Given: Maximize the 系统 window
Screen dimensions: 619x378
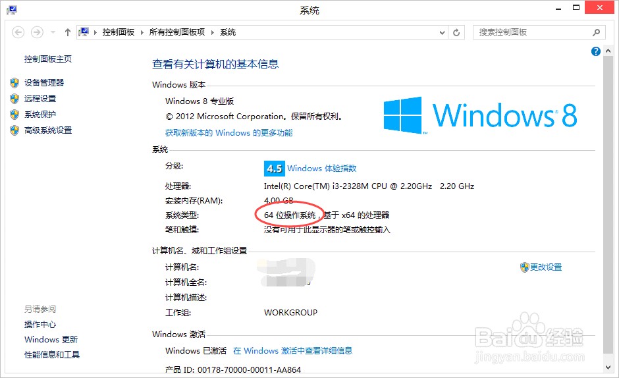Looking at the screenshot, I should click(576, 8).
